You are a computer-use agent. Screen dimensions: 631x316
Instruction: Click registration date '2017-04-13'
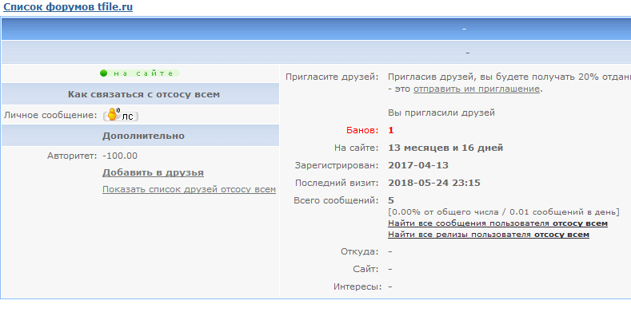coord(418,165)
